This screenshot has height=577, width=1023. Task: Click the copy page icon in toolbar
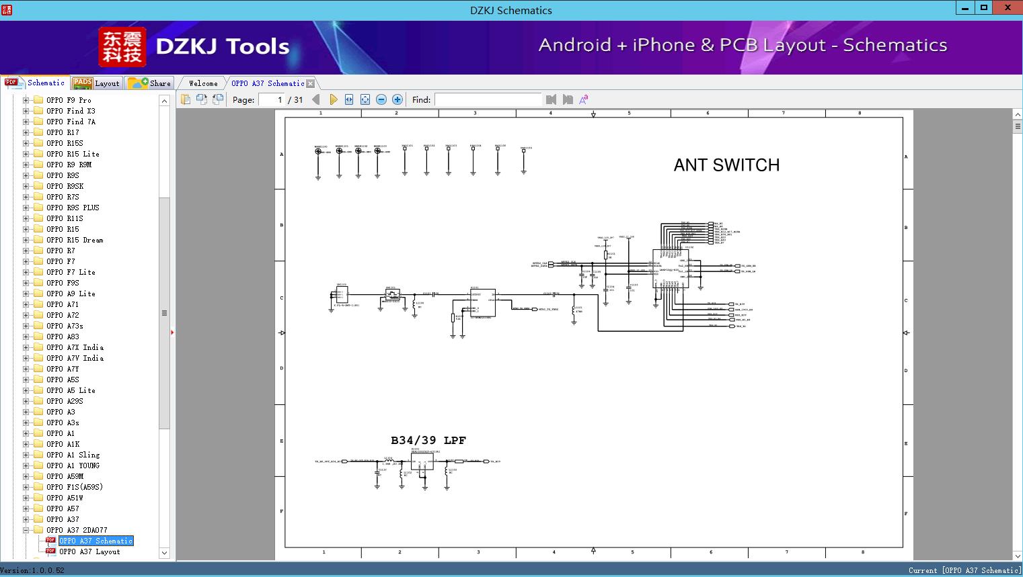click(185, 99)
